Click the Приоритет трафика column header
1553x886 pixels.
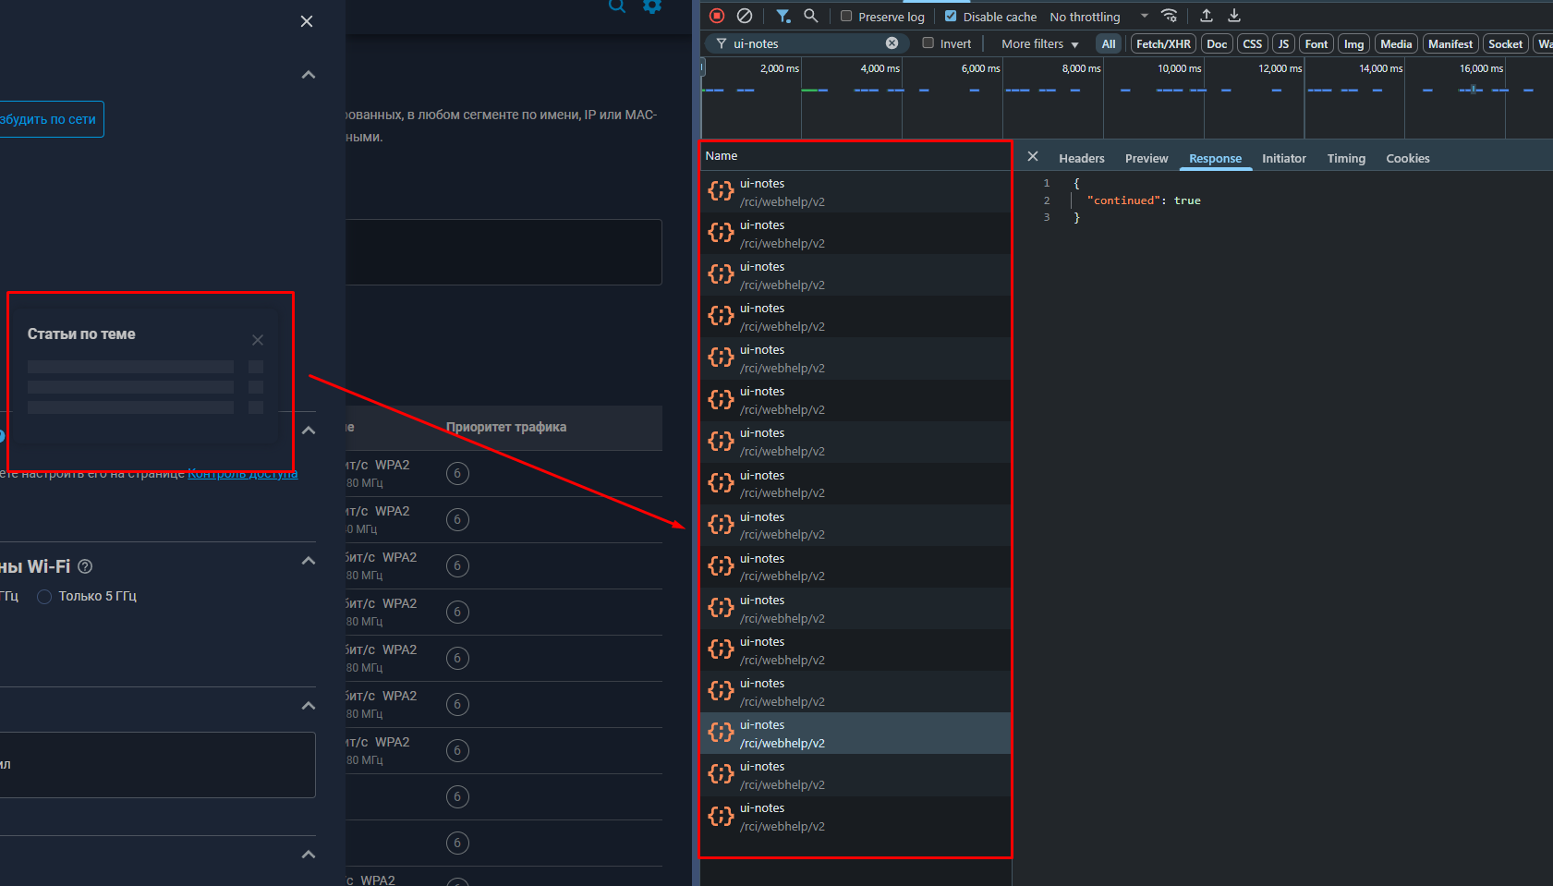(x=506, y=427)
